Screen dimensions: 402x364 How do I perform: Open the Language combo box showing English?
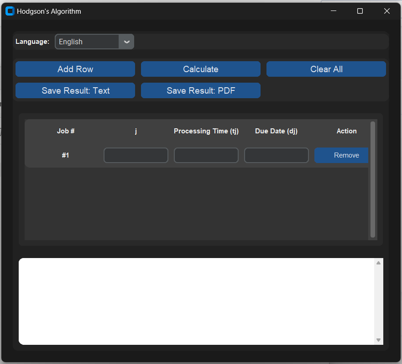pos(87,42)
